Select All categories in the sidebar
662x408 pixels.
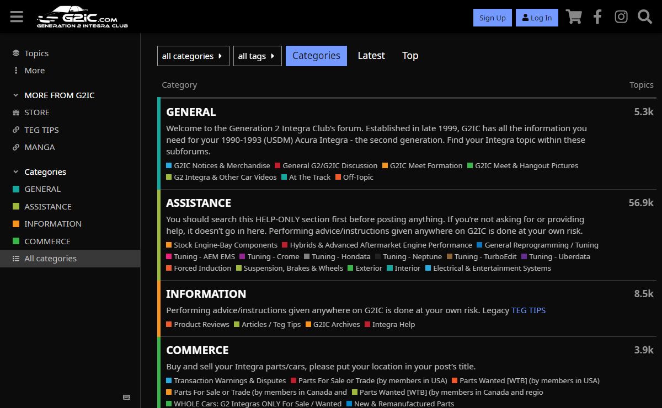click(x=70, y=259)
